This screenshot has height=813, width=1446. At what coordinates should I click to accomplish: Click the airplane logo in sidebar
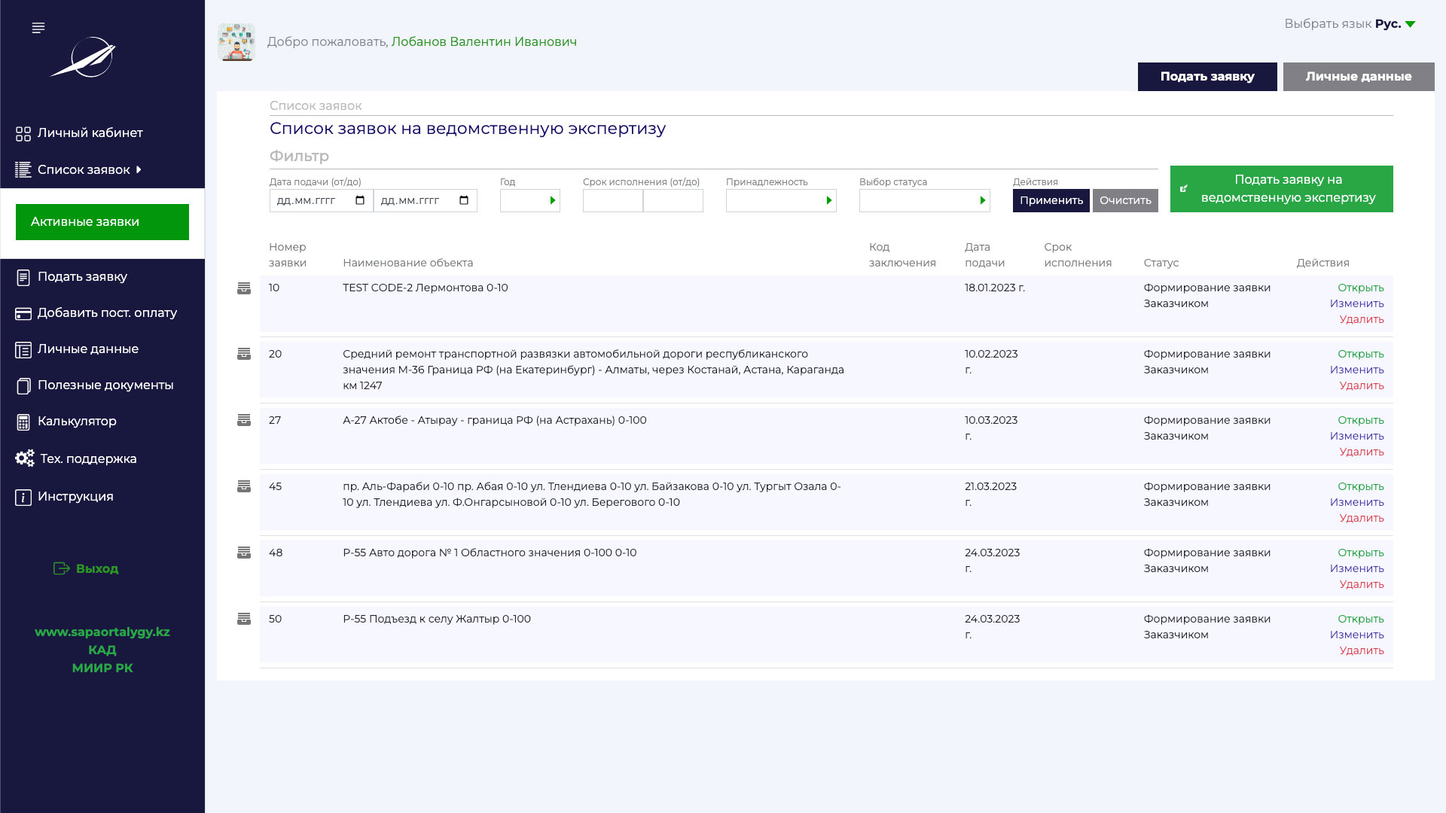84,57
